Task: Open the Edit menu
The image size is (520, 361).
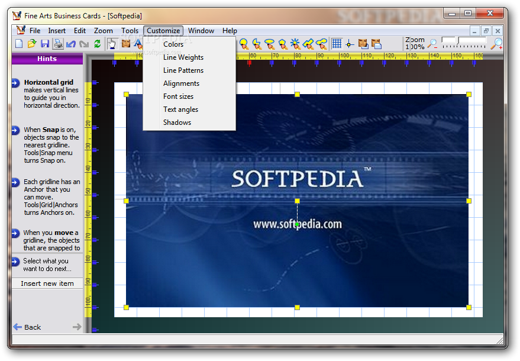Action: 80,31
